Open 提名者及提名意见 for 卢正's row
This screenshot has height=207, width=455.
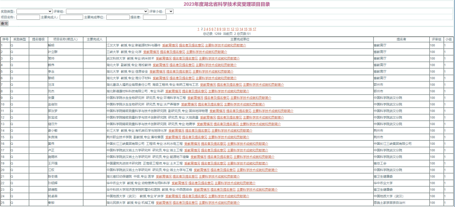coord(214,150)
